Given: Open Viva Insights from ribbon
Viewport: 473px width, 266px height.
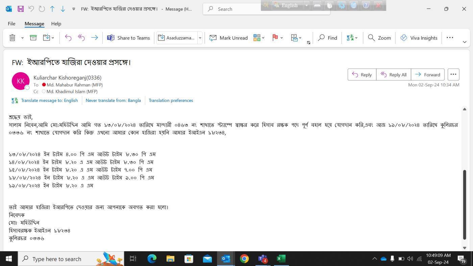Looking at the screenshot, I should (419, 38).
